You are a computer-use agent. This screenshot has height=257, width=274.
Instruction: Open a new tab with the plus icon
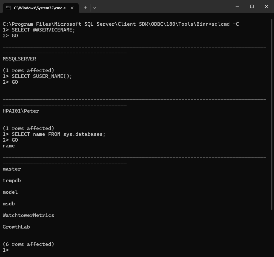85,8
